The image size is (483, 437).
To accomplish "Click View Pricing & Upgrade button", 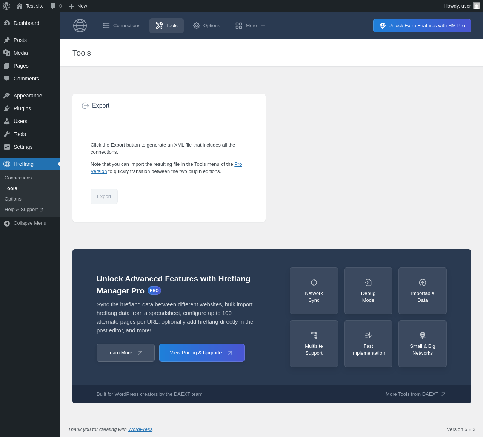I will 202,353.
